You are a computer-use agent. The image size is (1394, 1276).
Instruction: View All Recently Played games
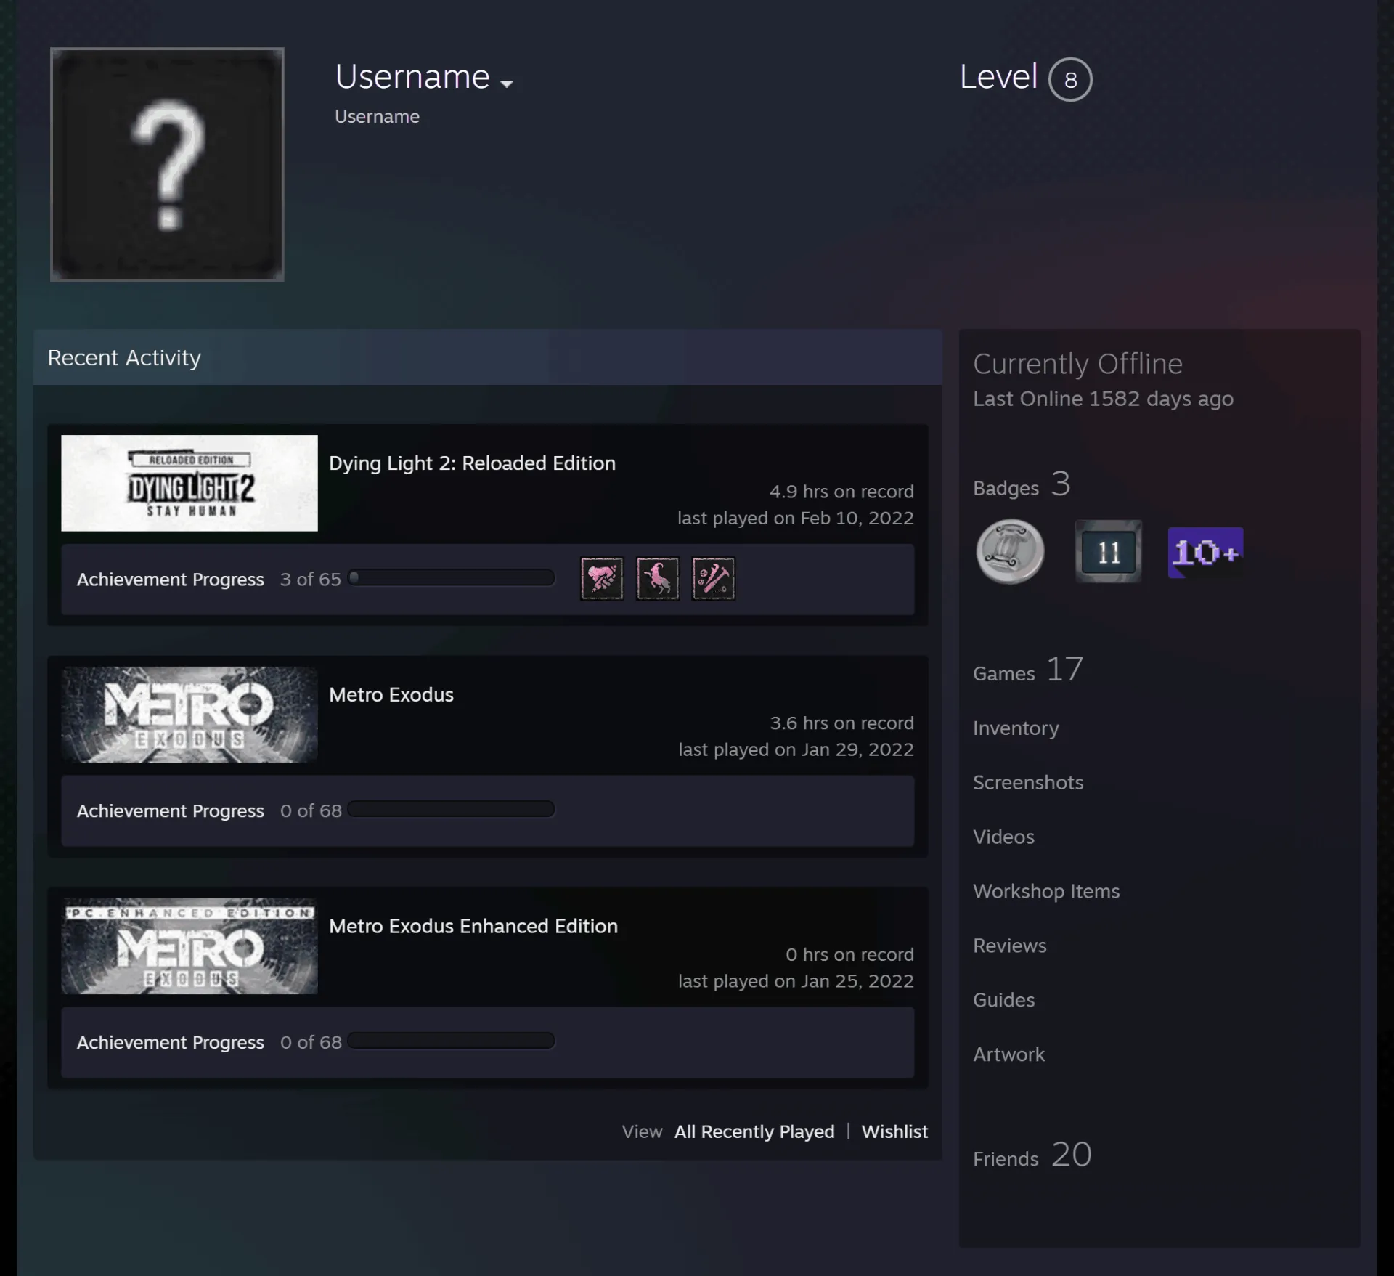754,1131
